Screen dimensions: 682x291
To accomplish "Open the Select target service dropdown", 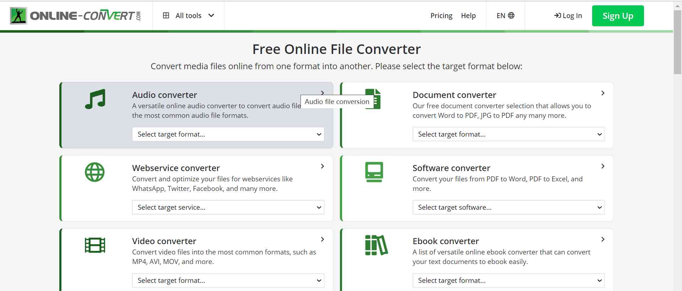I will [228, 207].
